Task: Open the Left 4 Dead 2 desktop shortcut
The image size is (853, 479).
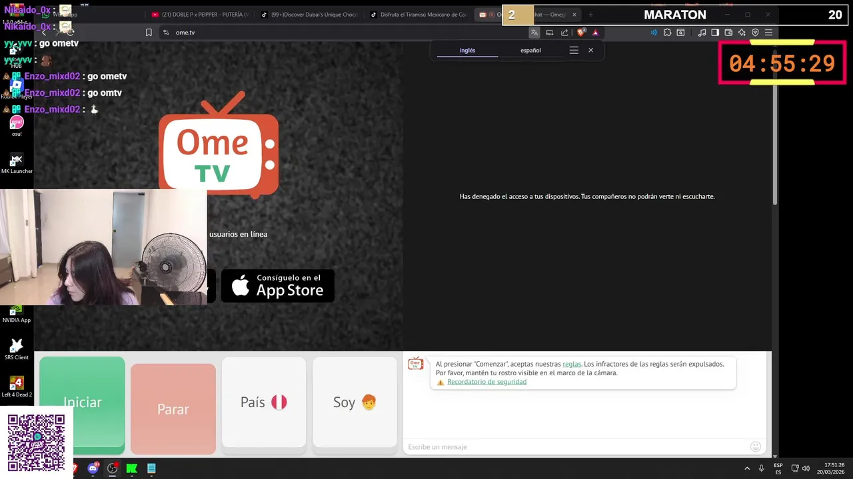Action: coord(17,387)
